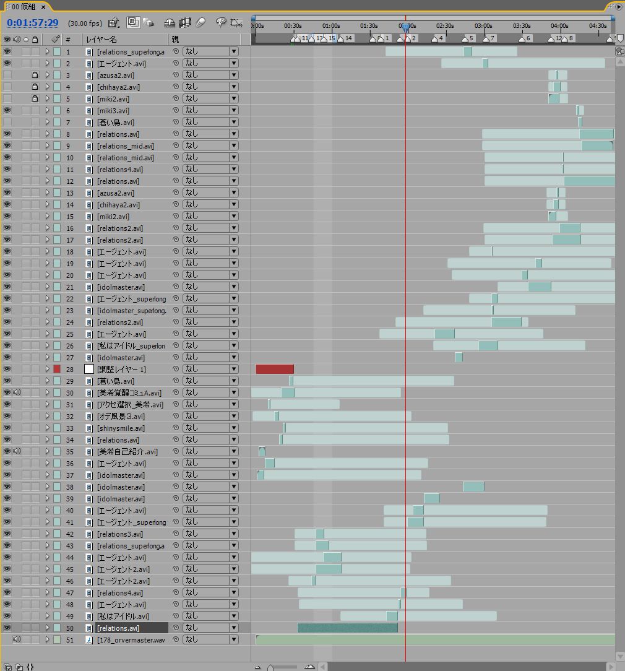
Task: Close the 00 仮組 tab
Action: coord(43,7)
